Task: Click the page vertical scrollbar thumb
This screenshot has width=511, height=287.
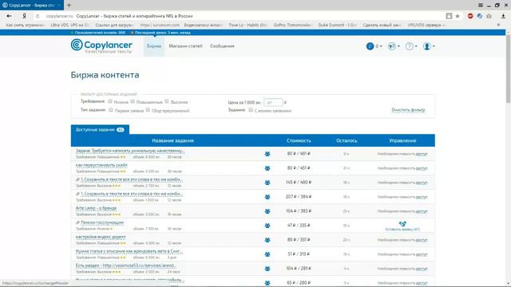Action: pyautogui.click(x=508, y=69)
